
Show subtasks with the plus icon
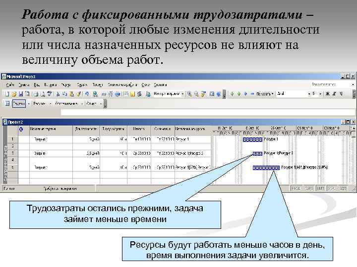[x=245, y=93]
